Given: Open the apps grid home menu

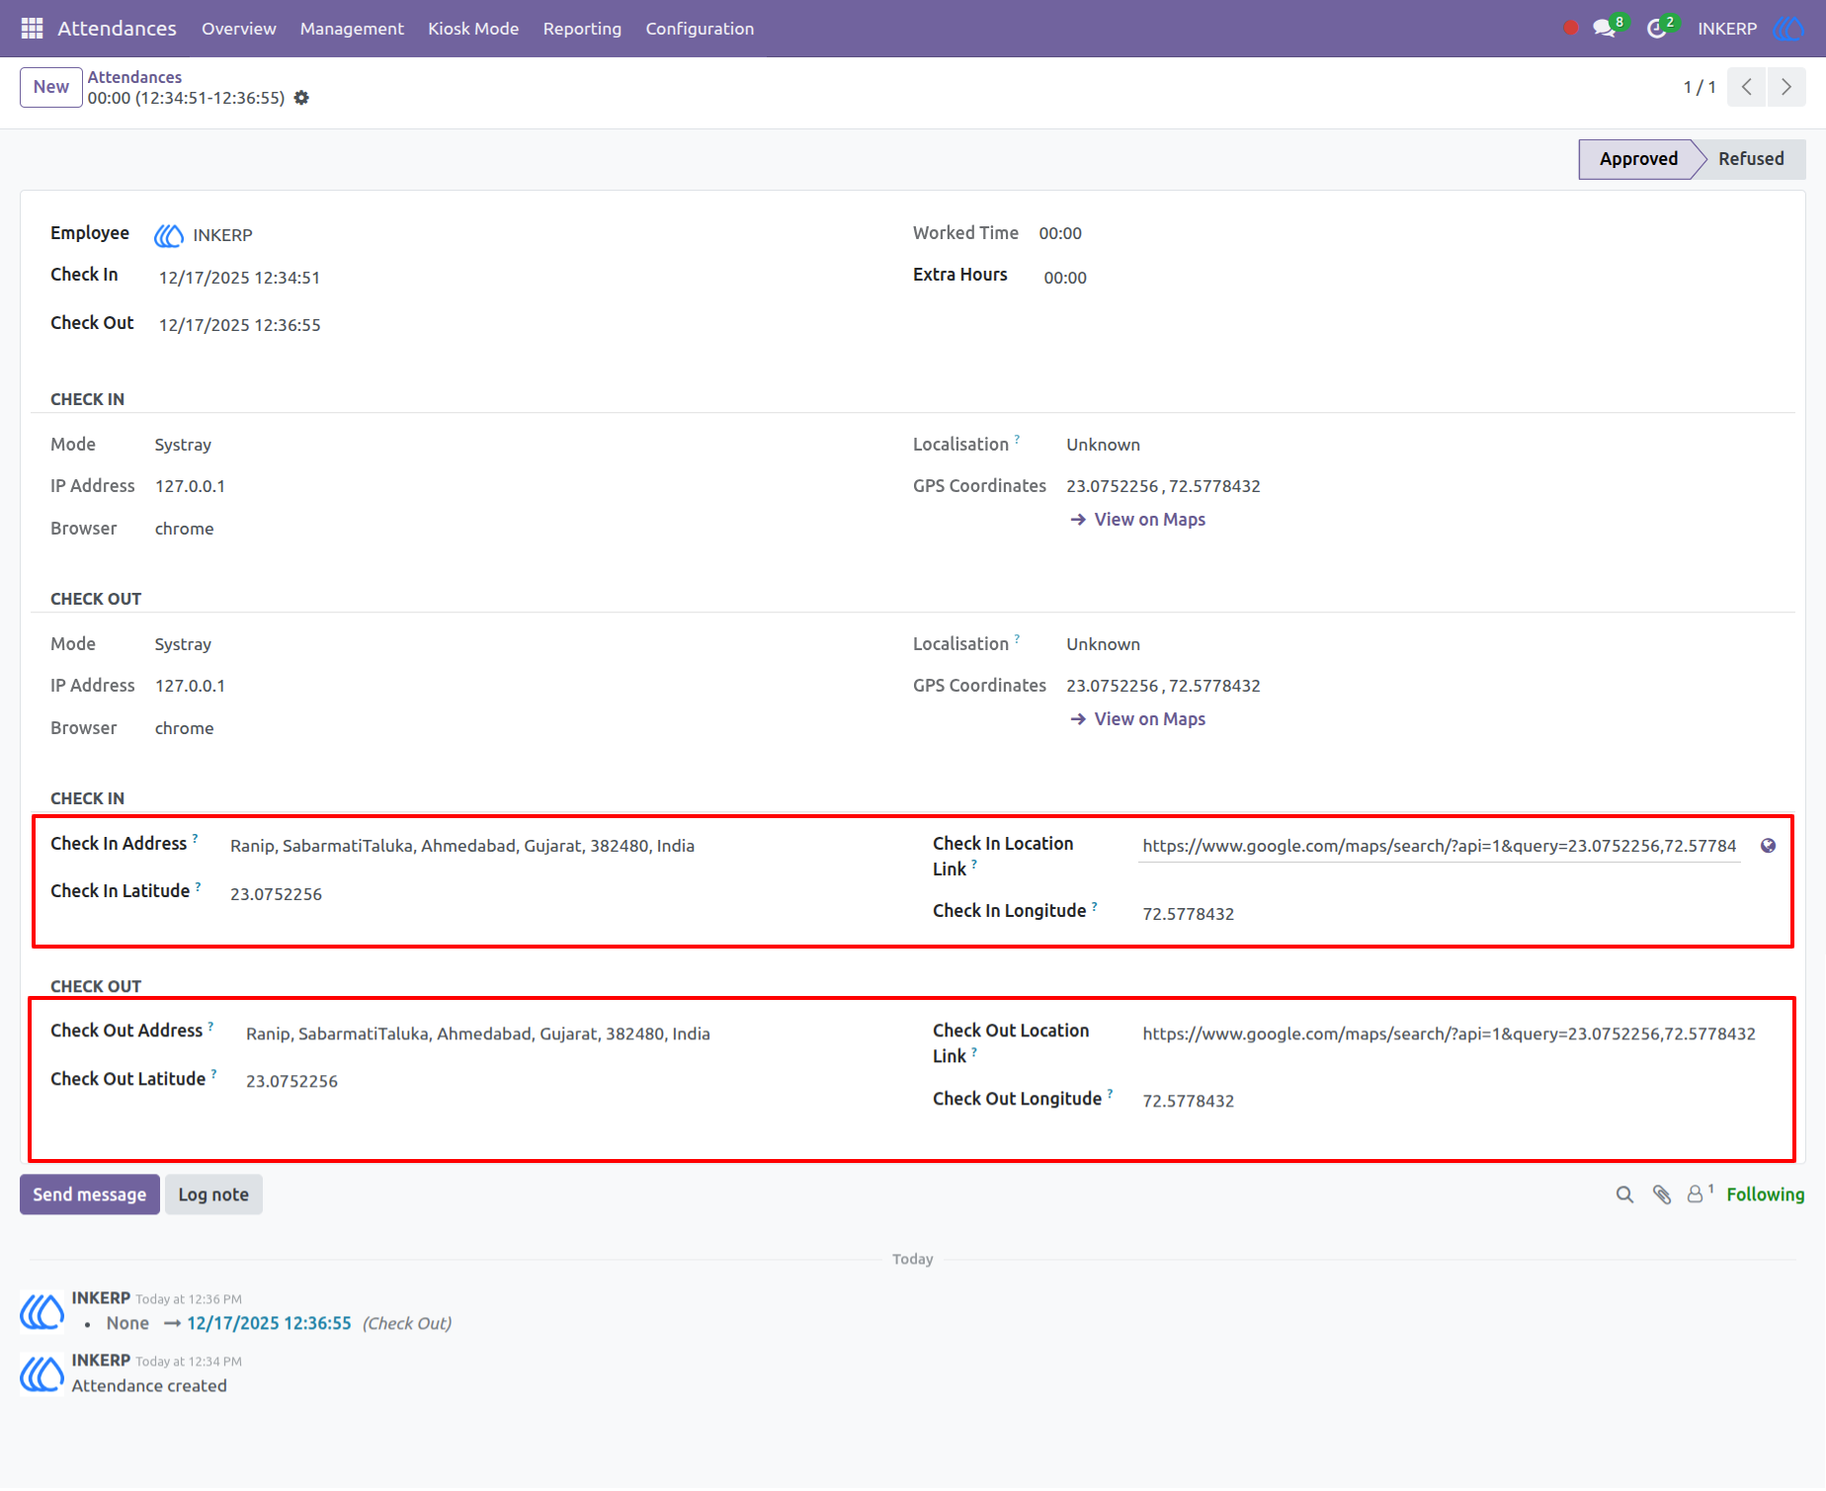Looking at the screenshot, I should click(x=32, y=29).
